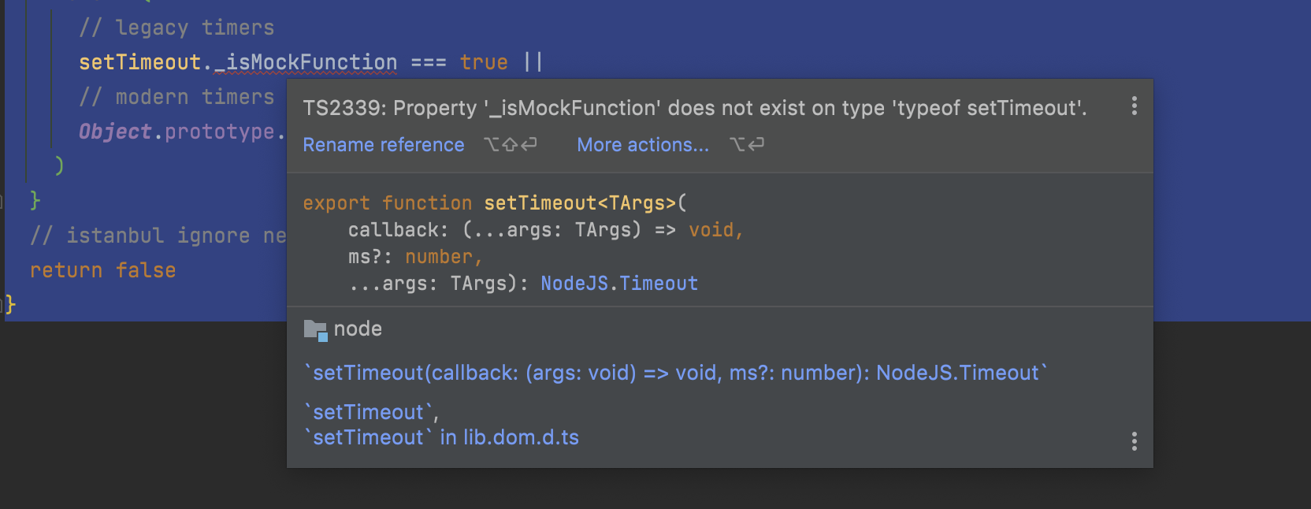Click the underlined _isMockFunction property
The width and height of the screenshot is (1311, 509).
coord(307,61)
